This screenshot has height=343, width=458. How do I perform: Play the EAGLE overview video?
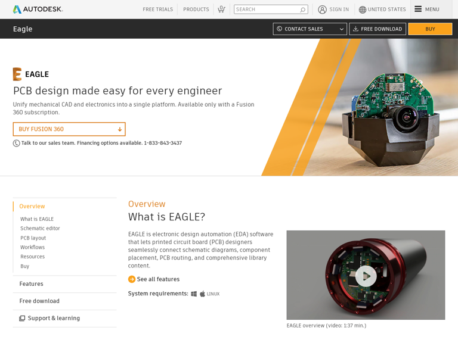point(366,275)
